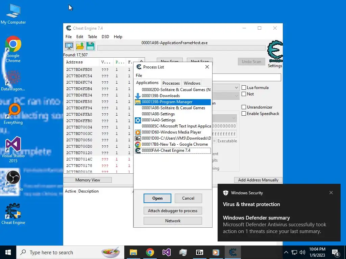Toggle the Not checkbox

tap(244, 94)
